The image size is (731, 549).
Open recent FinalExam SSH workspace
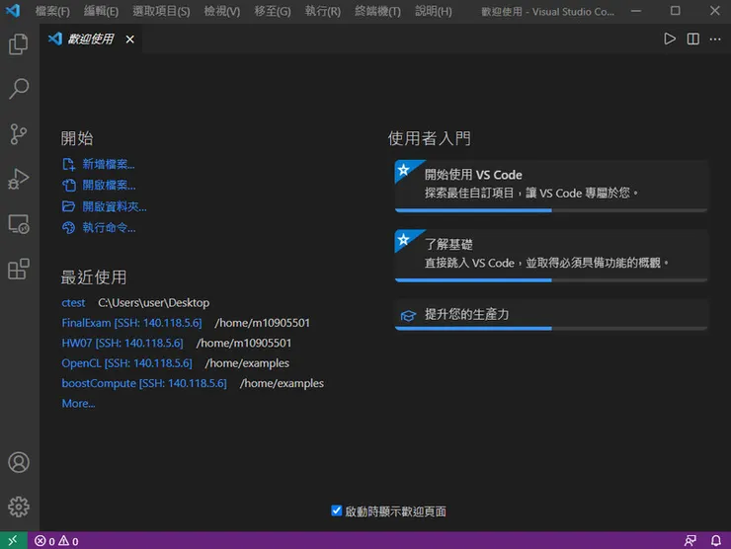click(x=132, y=323)
